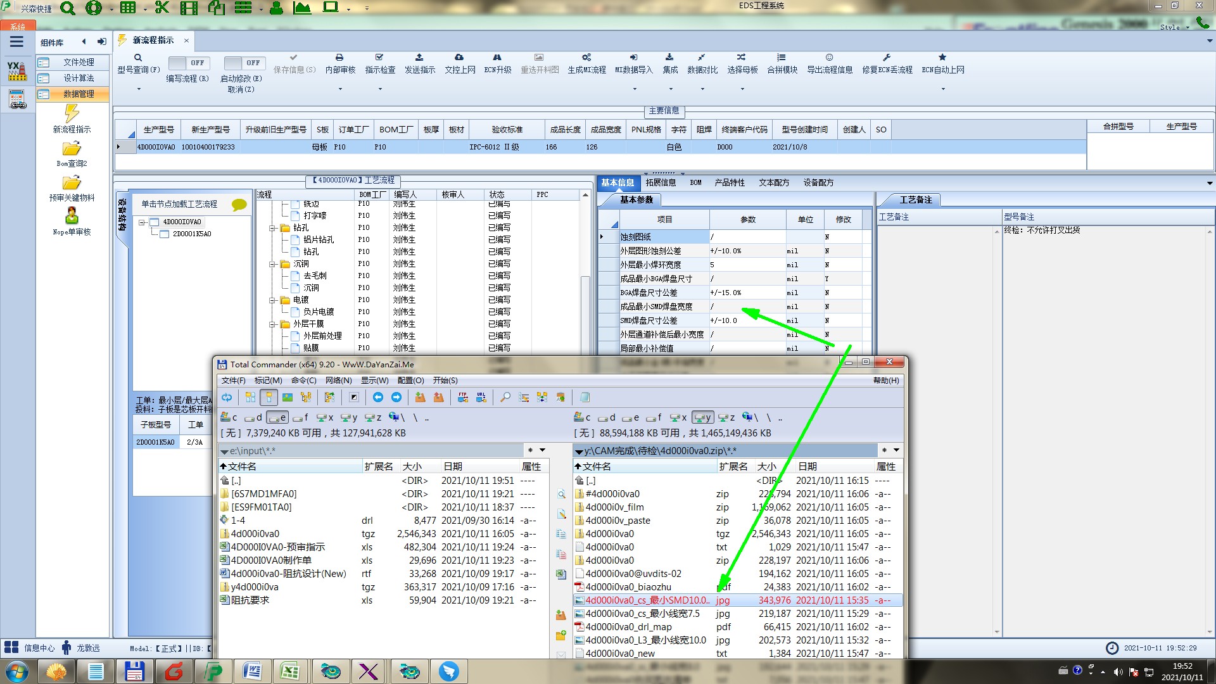Click the 发送指示 icon
The height and width of the screenshot is (684, 1216).
point(419,58)
